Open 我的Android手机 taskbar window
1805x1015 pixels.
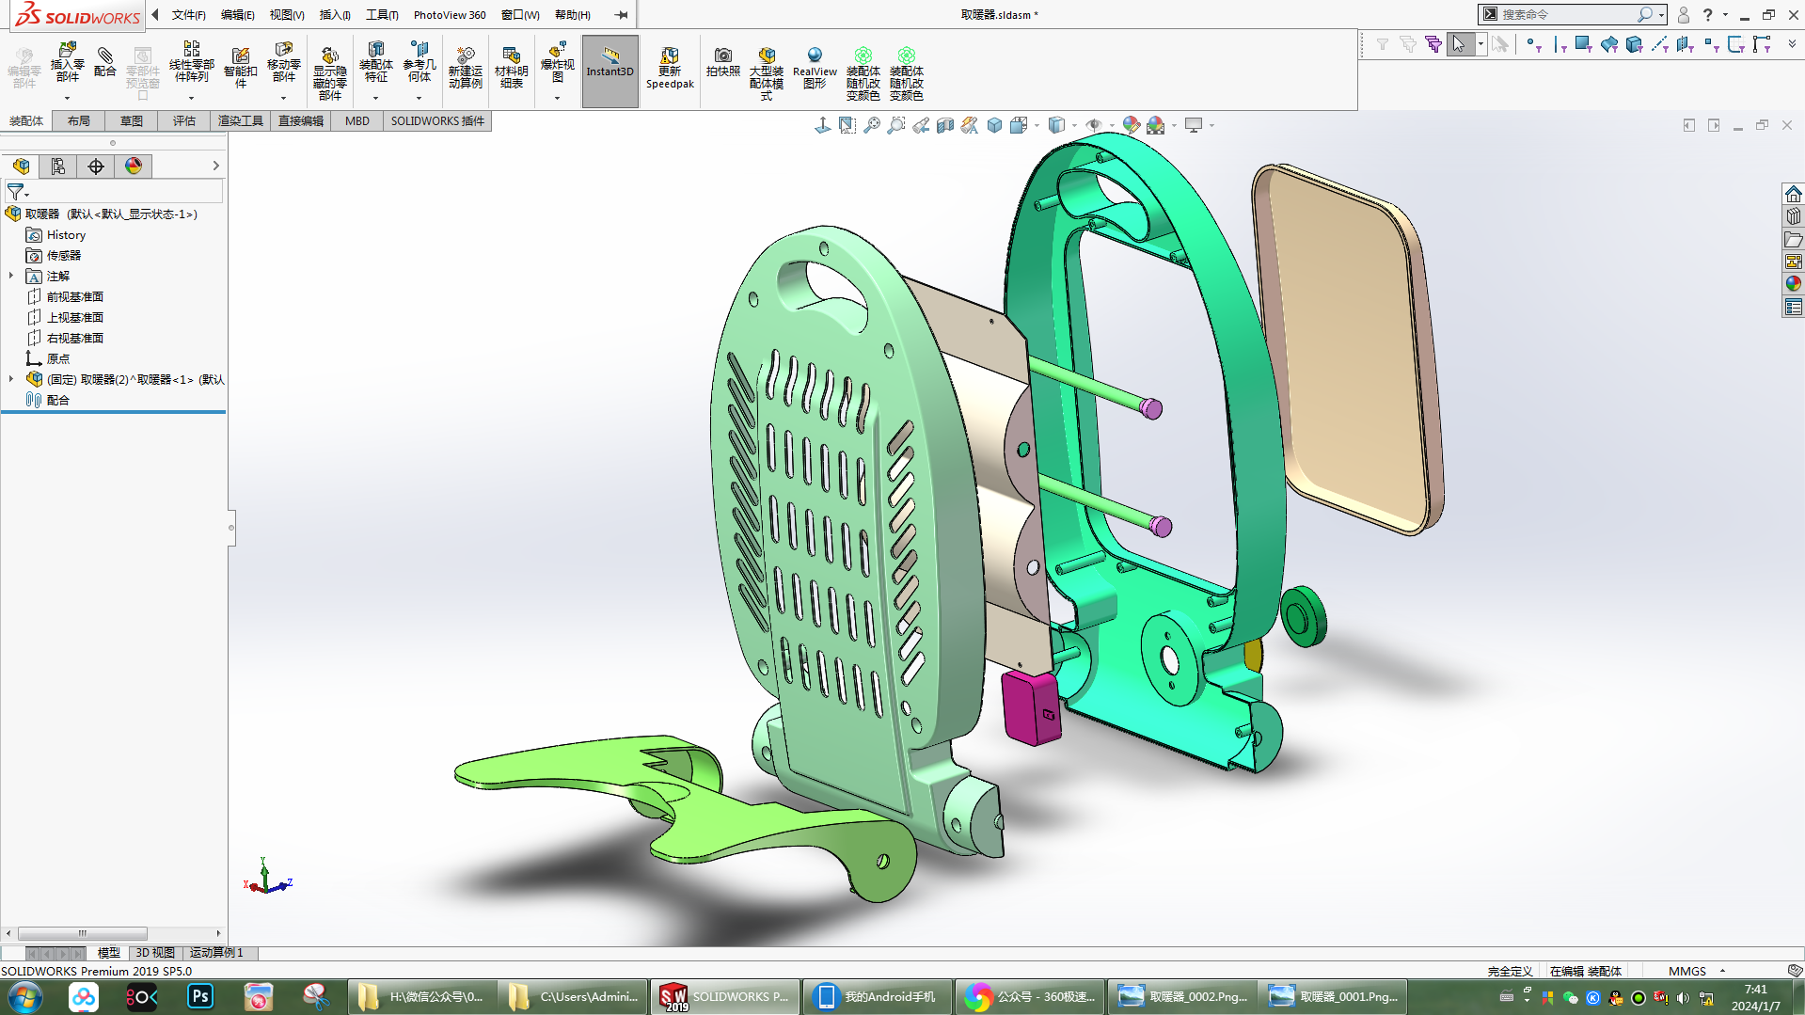point(877,996)
